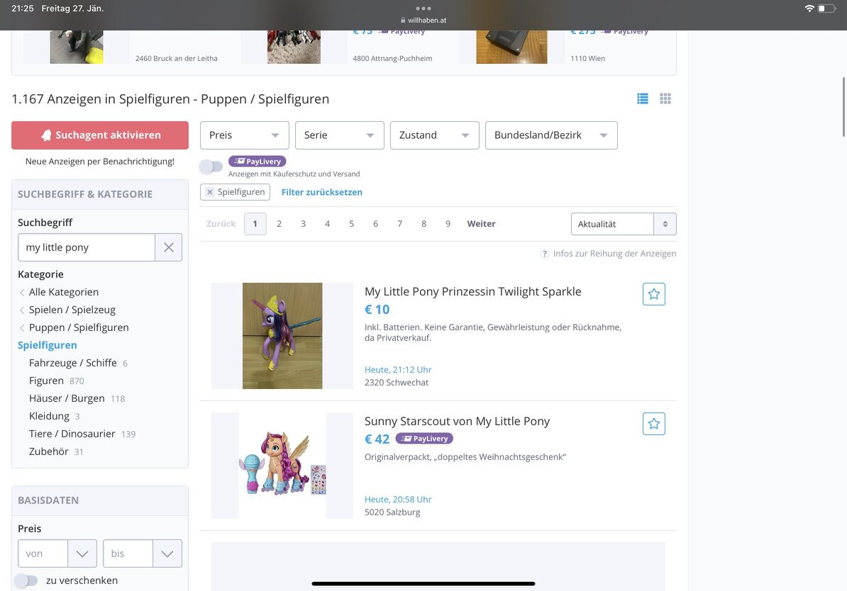Go to results page 2
Viewport: 847px width, 591px height.
coord(279,224)
